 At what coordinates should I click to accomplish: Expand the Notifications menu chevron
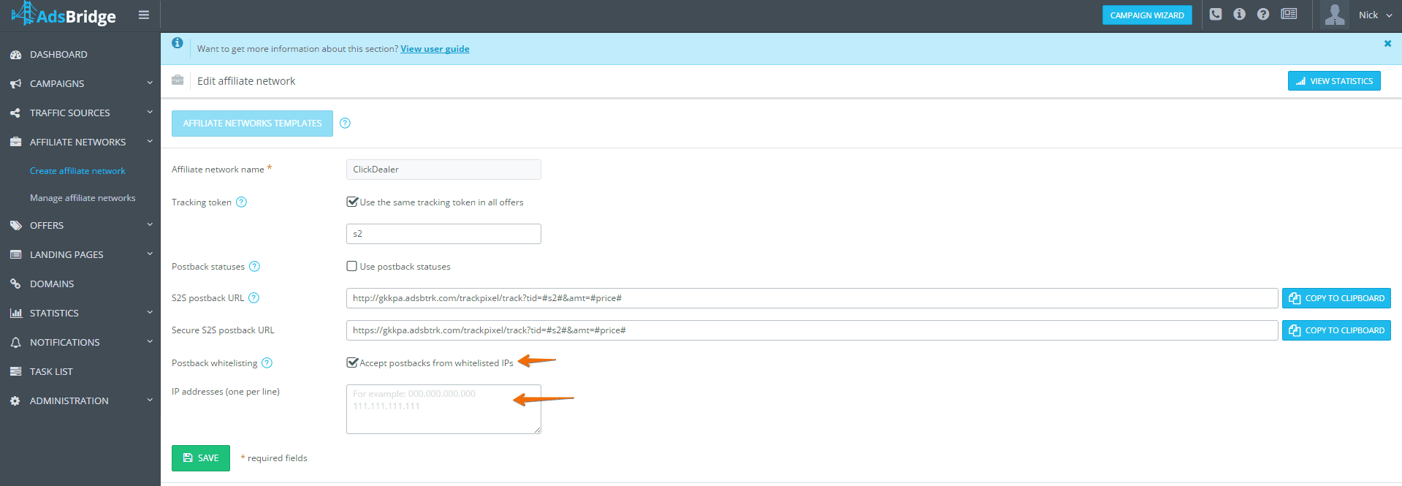pyautogui.click(x=150, y=341)
